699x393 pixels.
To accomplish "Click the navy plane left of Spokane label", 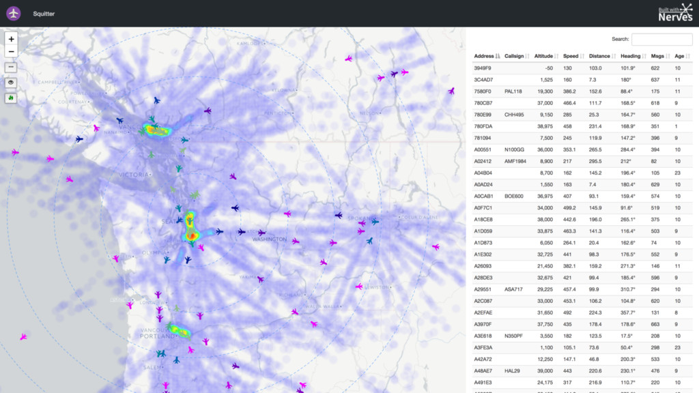I will (x=339, y=215).
